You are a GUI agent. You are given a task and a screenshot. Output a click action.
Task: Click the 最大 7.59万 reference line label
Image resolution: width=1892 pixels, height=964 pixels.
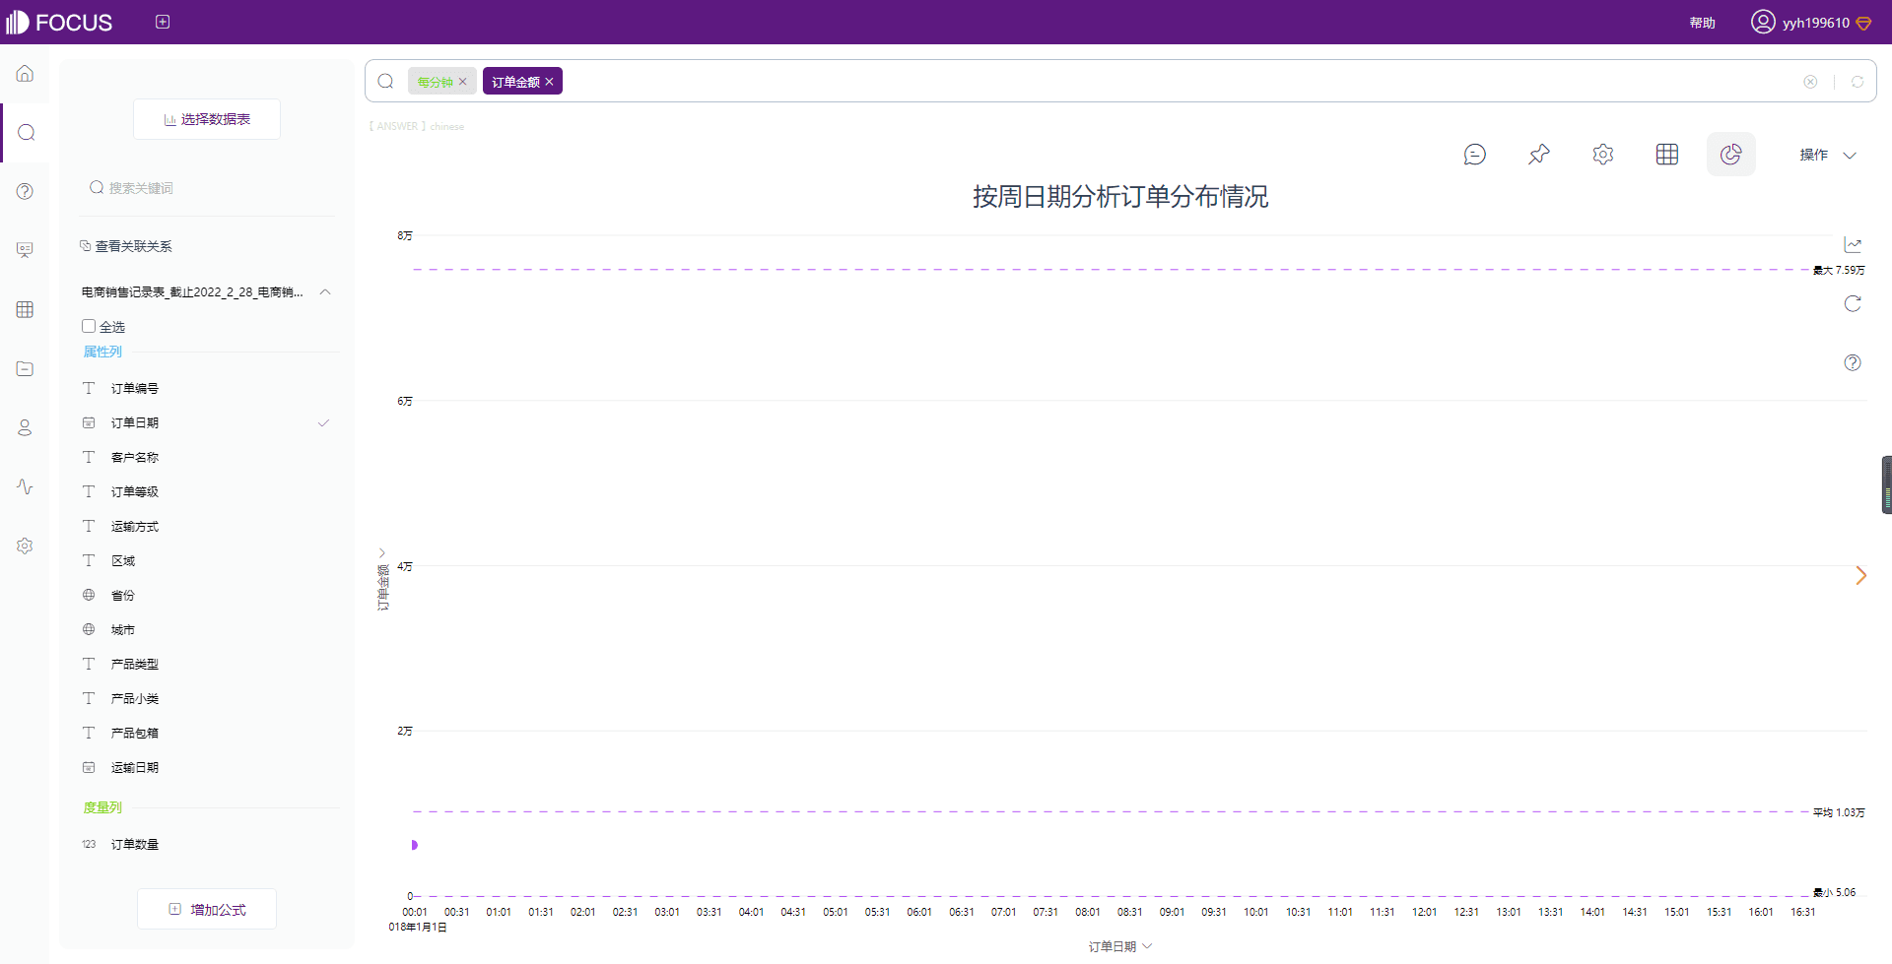point(1839,270)
